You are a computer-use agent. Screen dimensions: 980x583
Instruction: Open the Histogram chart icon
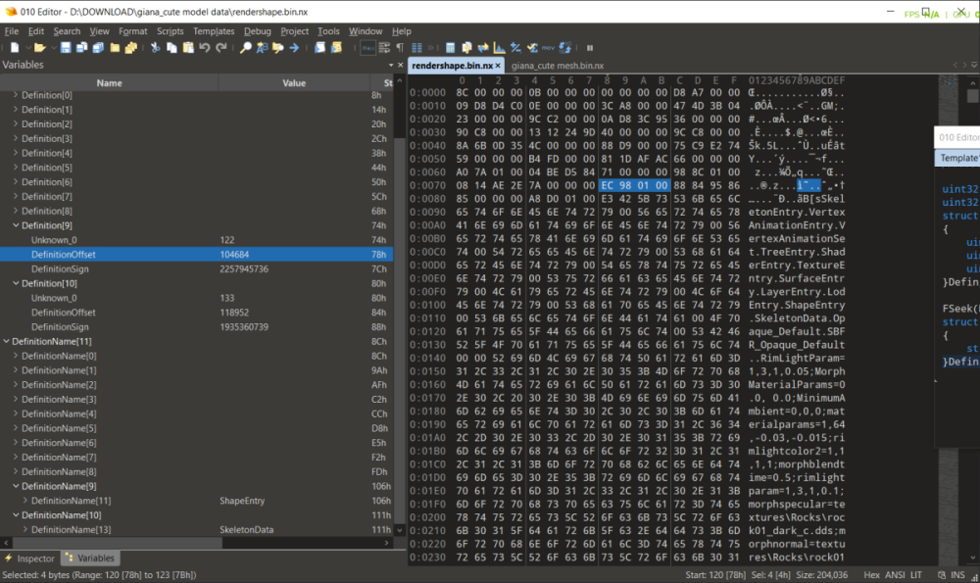pos(500,48)
